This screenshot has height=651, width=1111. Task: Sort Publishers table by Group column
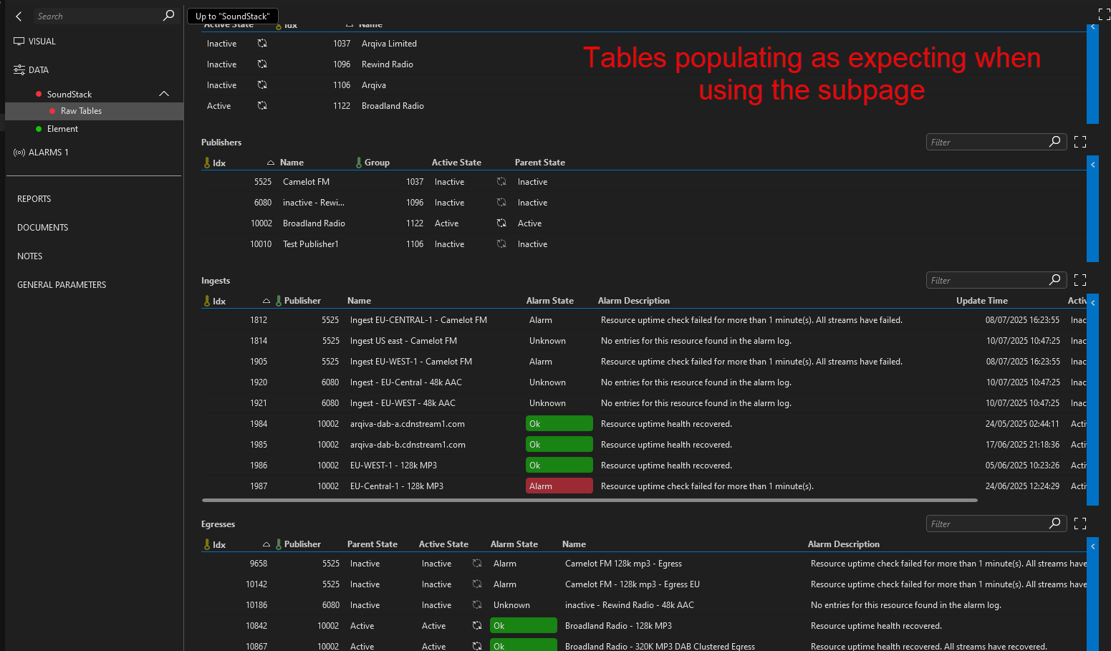tap(377, 163)
